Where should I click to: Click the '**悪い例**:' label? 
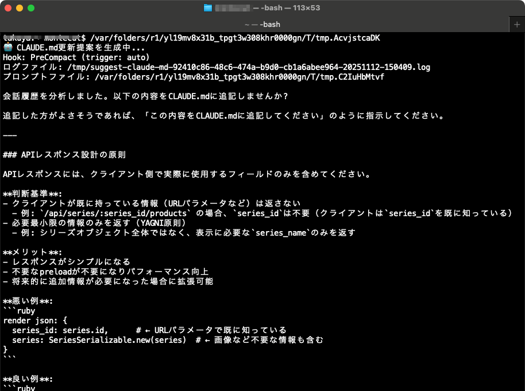(28, 301)
